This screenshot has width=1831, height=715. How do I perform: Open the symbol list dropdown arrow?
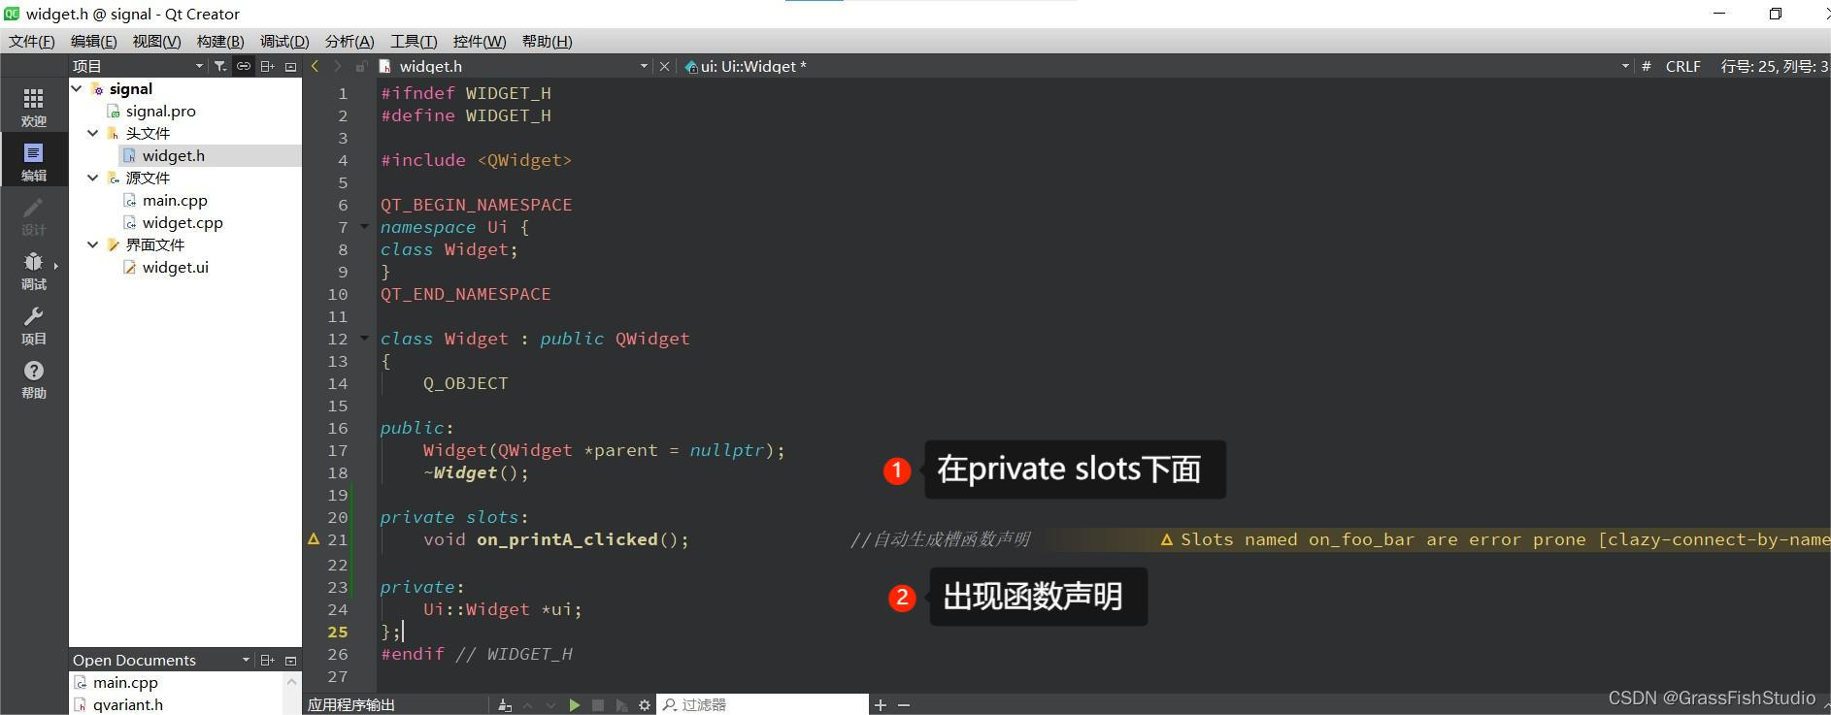pos(1624,66)
